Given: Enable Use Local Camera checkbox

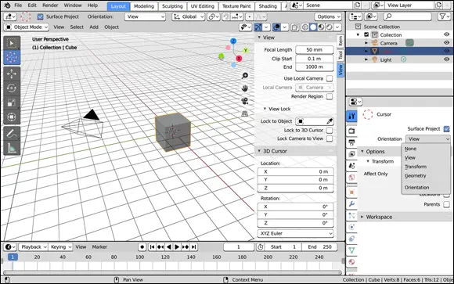Looking at the screenshot, I should 330,78.
